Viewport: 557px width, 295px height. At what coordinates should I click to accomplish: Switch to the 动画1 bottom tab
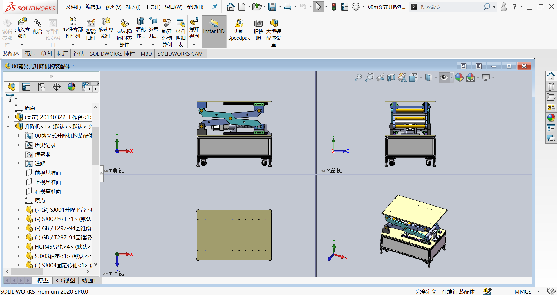pyautogui.click(x=88, y=280)
